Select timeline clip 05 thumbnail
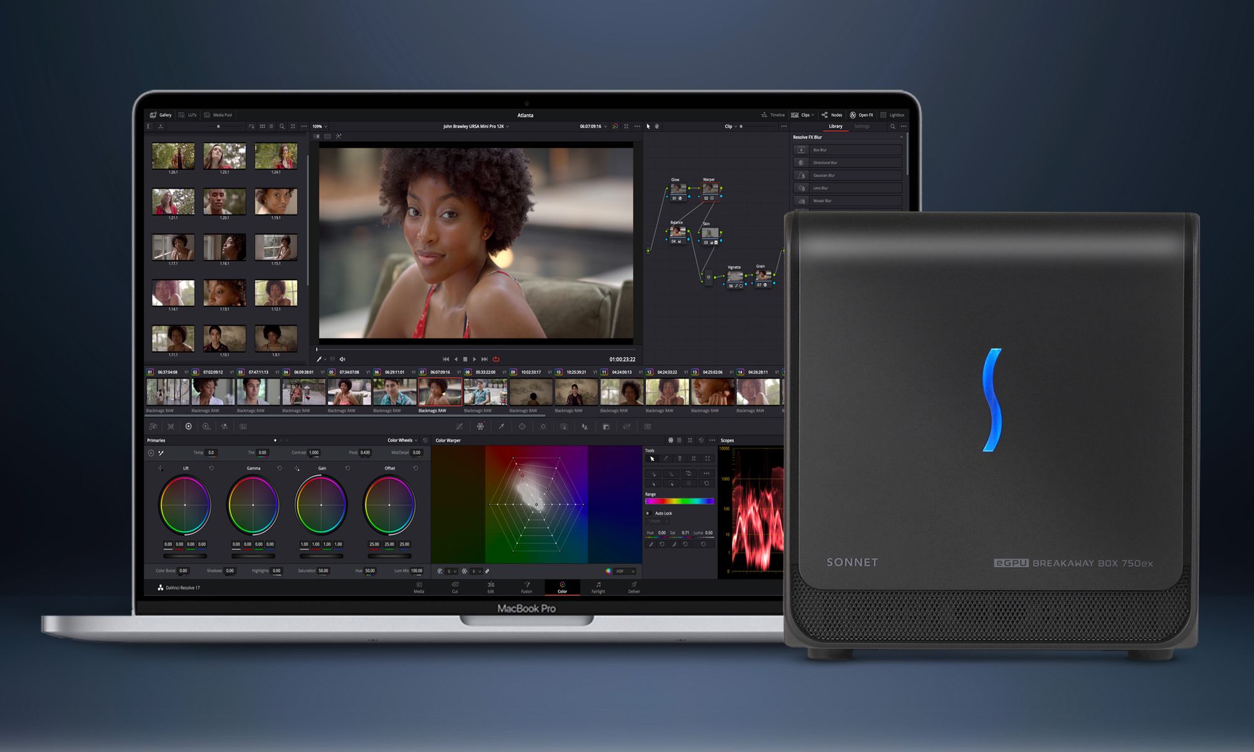 tap(349, 392)
